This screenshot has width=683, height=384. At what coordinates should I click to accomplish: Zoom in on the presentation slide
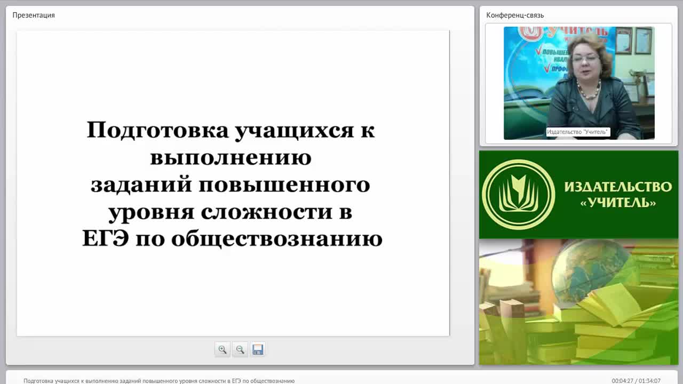(x=223, y=349)
